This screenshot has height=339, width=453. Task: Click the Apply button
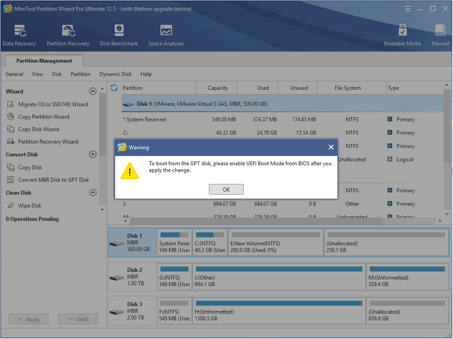[29, 319]
